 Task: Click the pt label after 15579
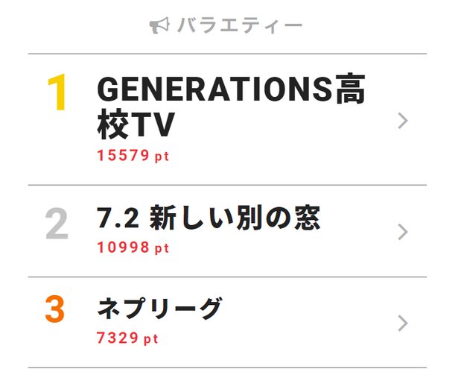[162, 157]
